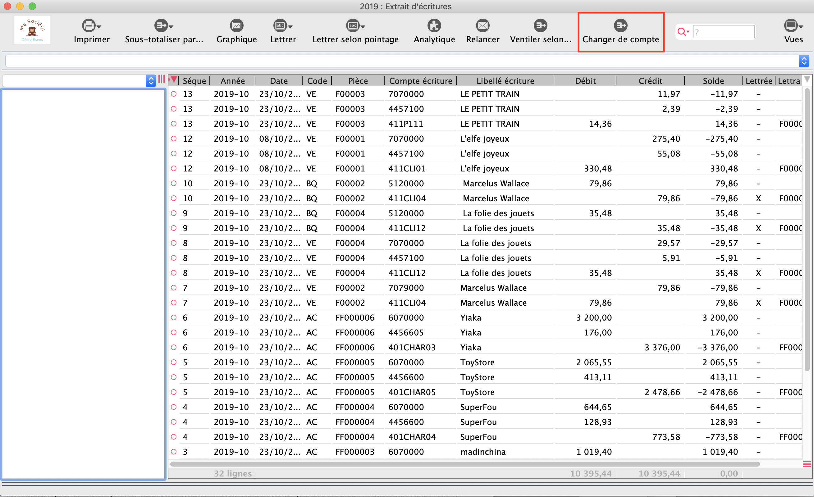Image resolution: width=814 pixels, height=497 pixels.
Task: Sort by Lettrée column header
Action: coord(758,80)
